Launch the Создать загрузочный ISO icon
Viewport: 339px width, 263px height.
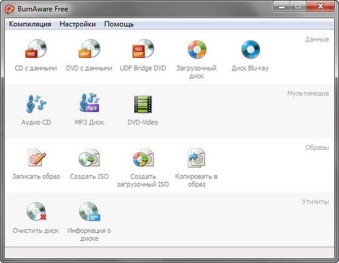click(143, 158)
